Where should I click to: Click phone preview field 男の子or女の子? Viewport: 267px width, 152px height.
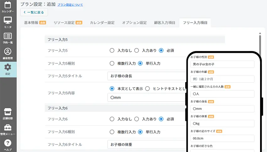[222, 64]
